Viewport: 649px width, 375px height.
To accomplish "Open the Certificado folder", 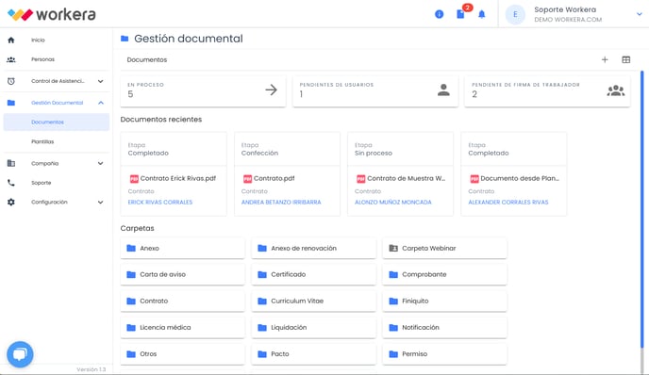I will (x=314, y=274).
